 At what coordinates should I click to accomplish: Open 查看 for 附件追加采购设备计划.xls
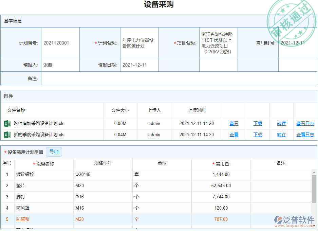pyautogui.click(x=234, y=123)
